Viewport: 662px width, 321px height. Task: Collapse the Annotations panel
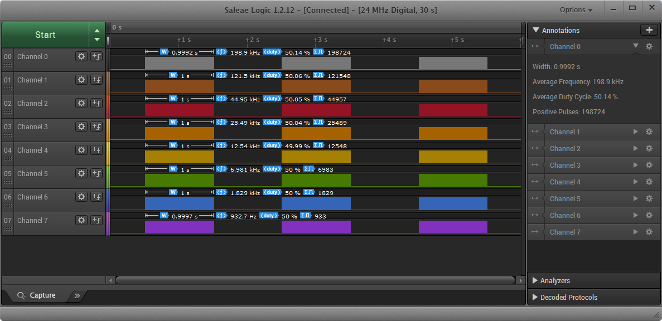(536, 30)
